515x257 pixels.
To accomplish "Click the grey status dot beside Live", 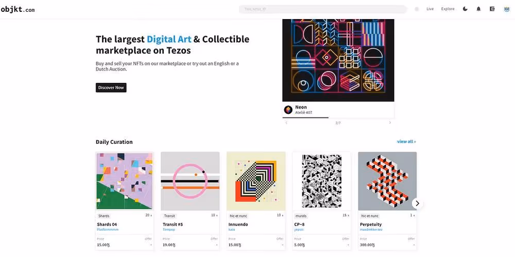I will point(417,9).
